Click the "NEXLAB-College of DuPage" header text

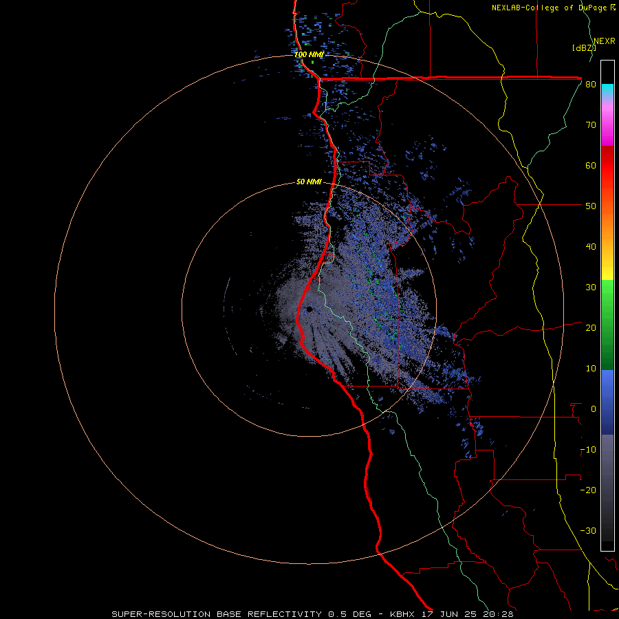(549, 8)
